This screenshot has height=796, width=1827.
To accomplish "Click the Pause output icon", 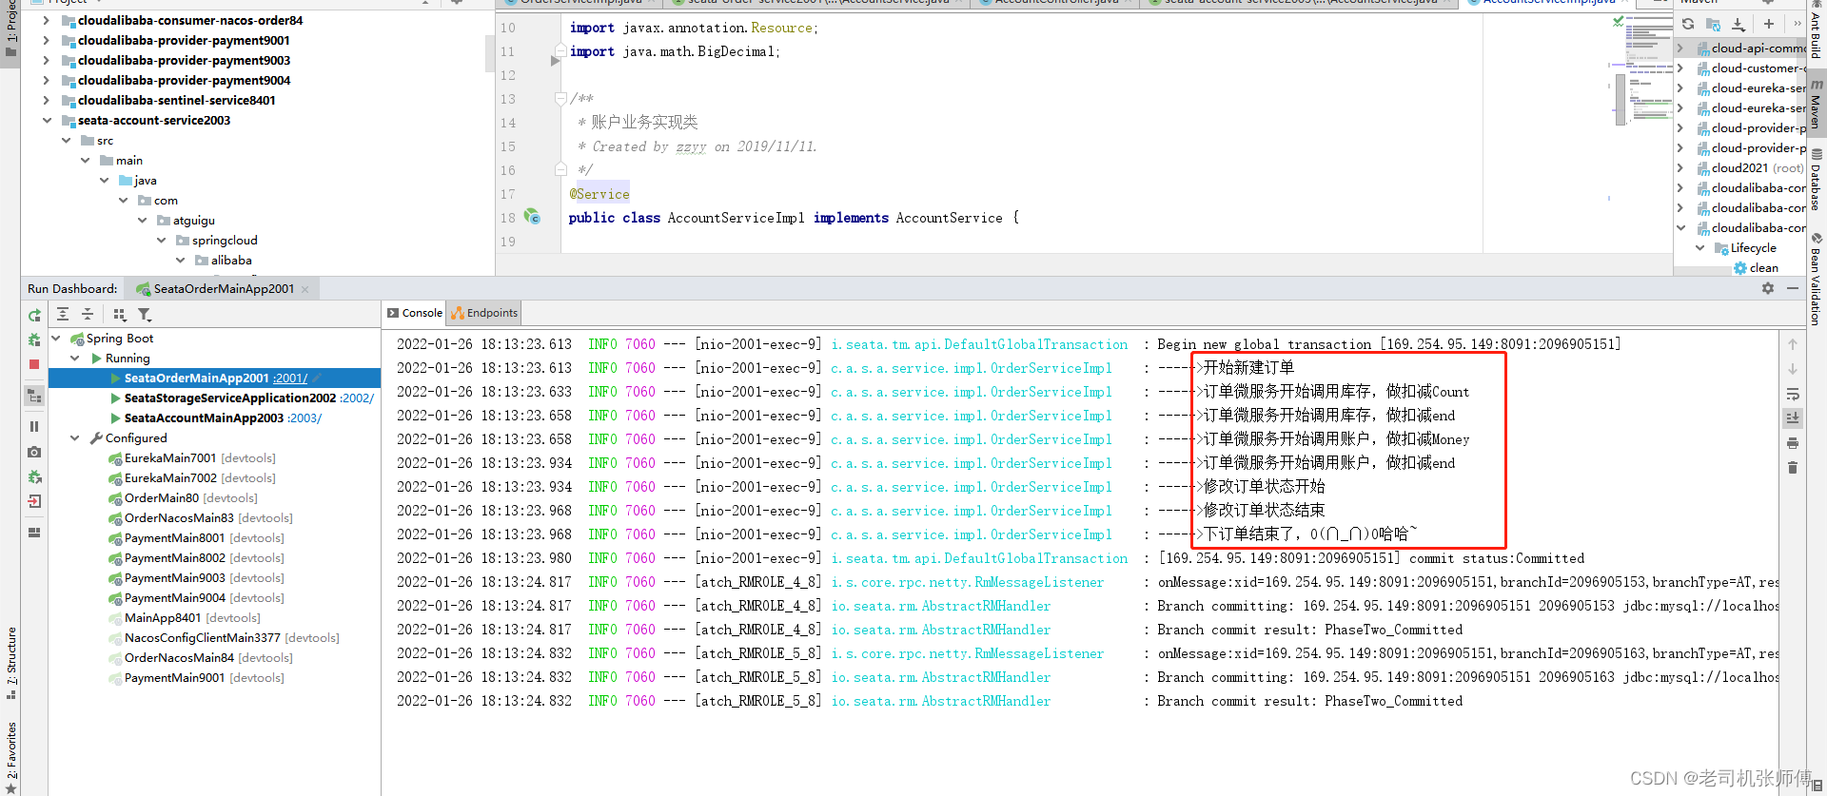I will pos(34,427).
